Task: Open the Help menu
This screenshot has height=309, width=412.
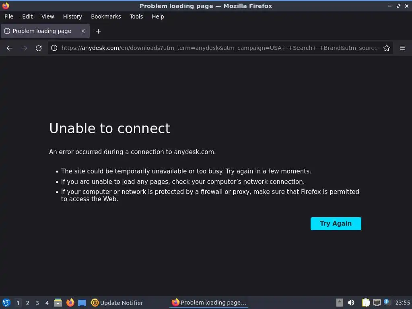Action: (x=158, y=16)
